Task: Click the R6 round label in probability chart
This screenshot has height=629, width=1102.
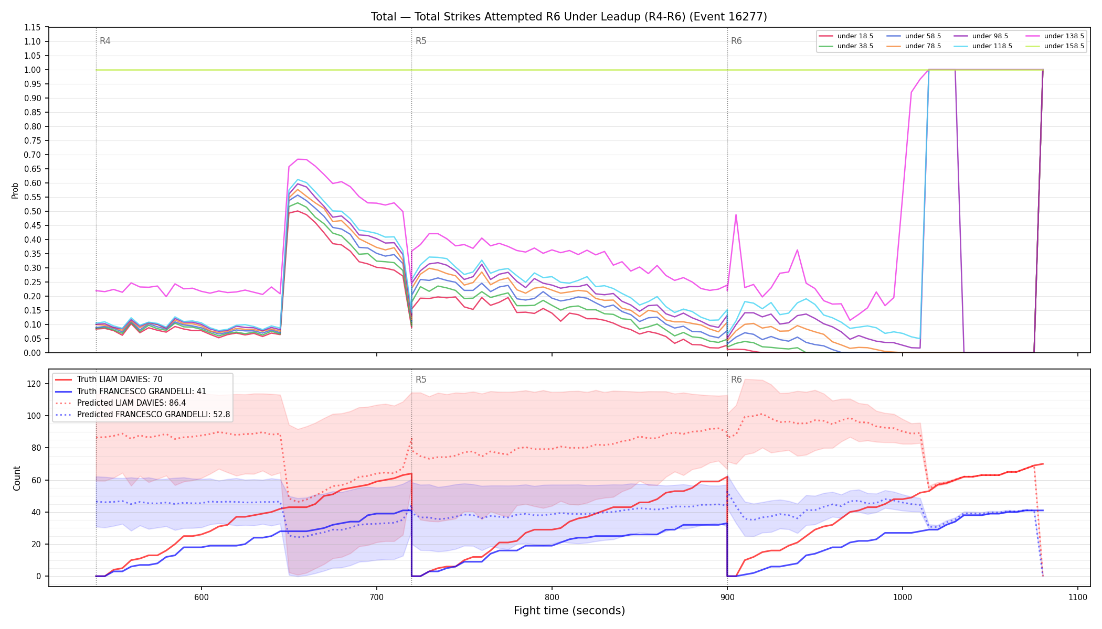Action: 736,41
